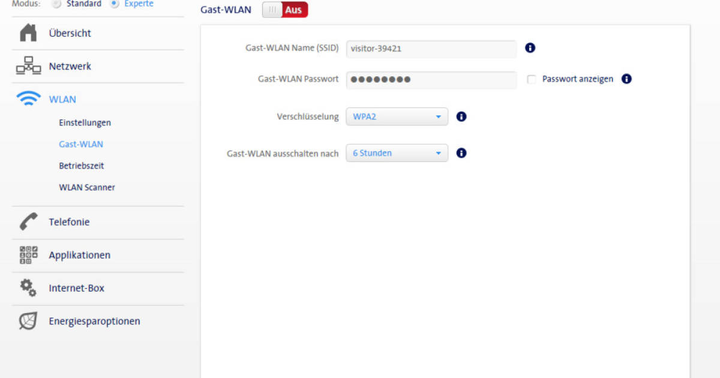Viewport: 720px width, 378px height.
Task: Open info icon beside Verschlüsselung dropdown
Action: pos(461,116)
